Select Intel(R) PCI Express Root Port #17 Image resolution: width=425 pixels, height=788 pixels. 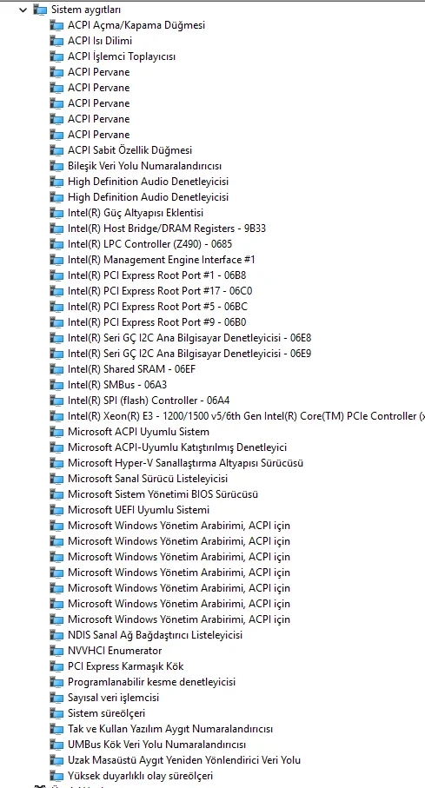click(156, 291)
